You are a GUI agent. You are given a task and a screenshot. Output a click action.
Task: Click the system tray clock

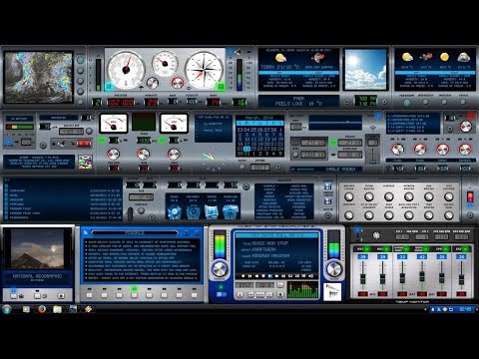(465, 309)
